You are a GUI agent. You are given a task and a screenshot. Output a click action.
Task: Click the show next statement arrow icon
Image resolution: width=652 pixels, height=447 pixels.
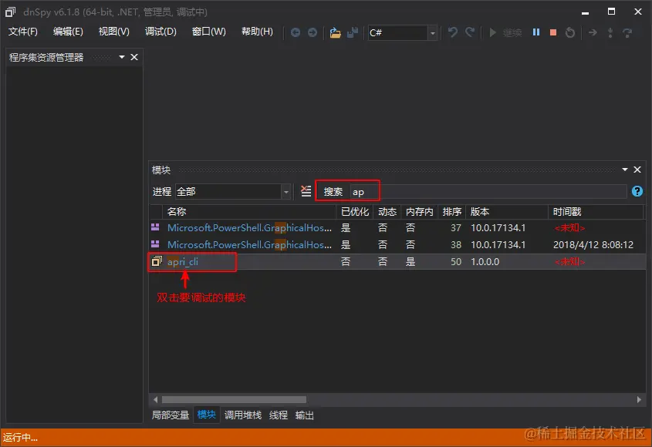click(593, 32)
